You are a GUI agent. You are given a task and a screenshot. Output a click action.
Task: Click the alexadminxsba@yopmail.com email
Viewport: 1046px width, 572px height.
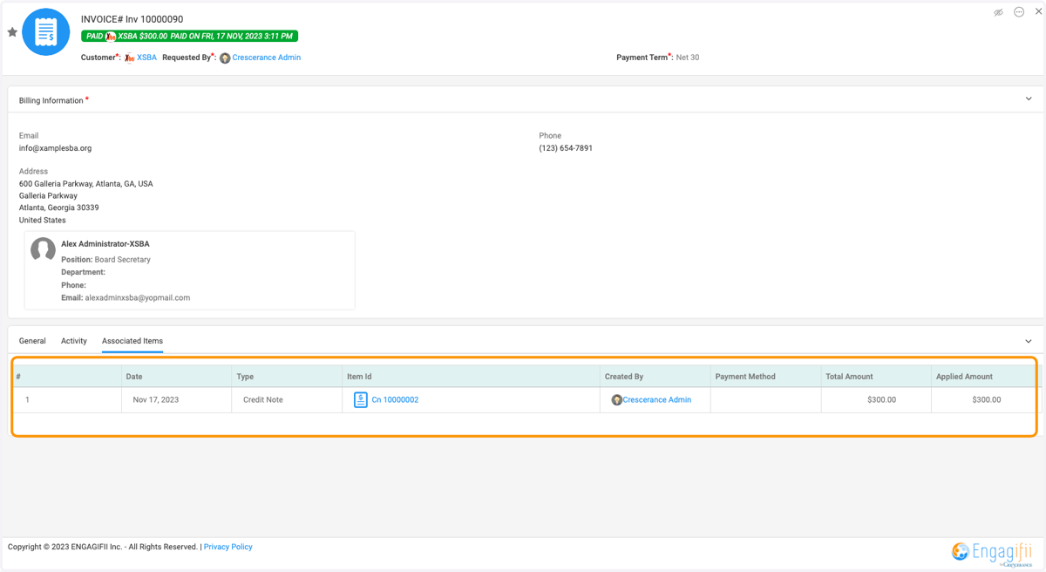click(137, 297)
